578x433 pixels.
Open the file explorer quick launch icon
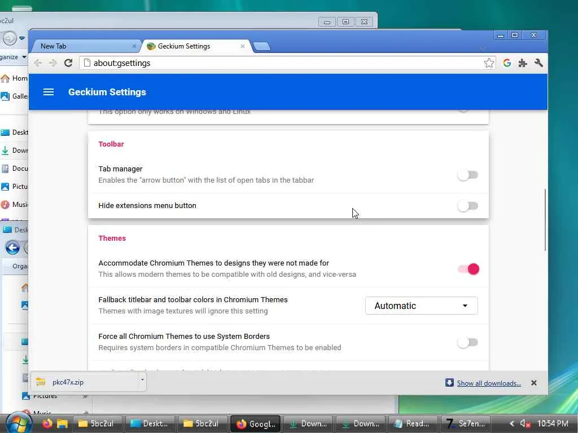(62, 423)
